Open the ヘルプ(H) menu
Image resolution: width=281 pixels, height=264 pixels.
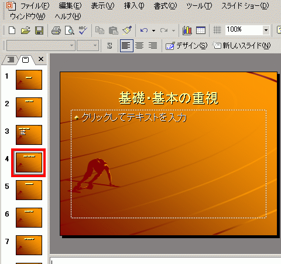[x=68, y=16]
